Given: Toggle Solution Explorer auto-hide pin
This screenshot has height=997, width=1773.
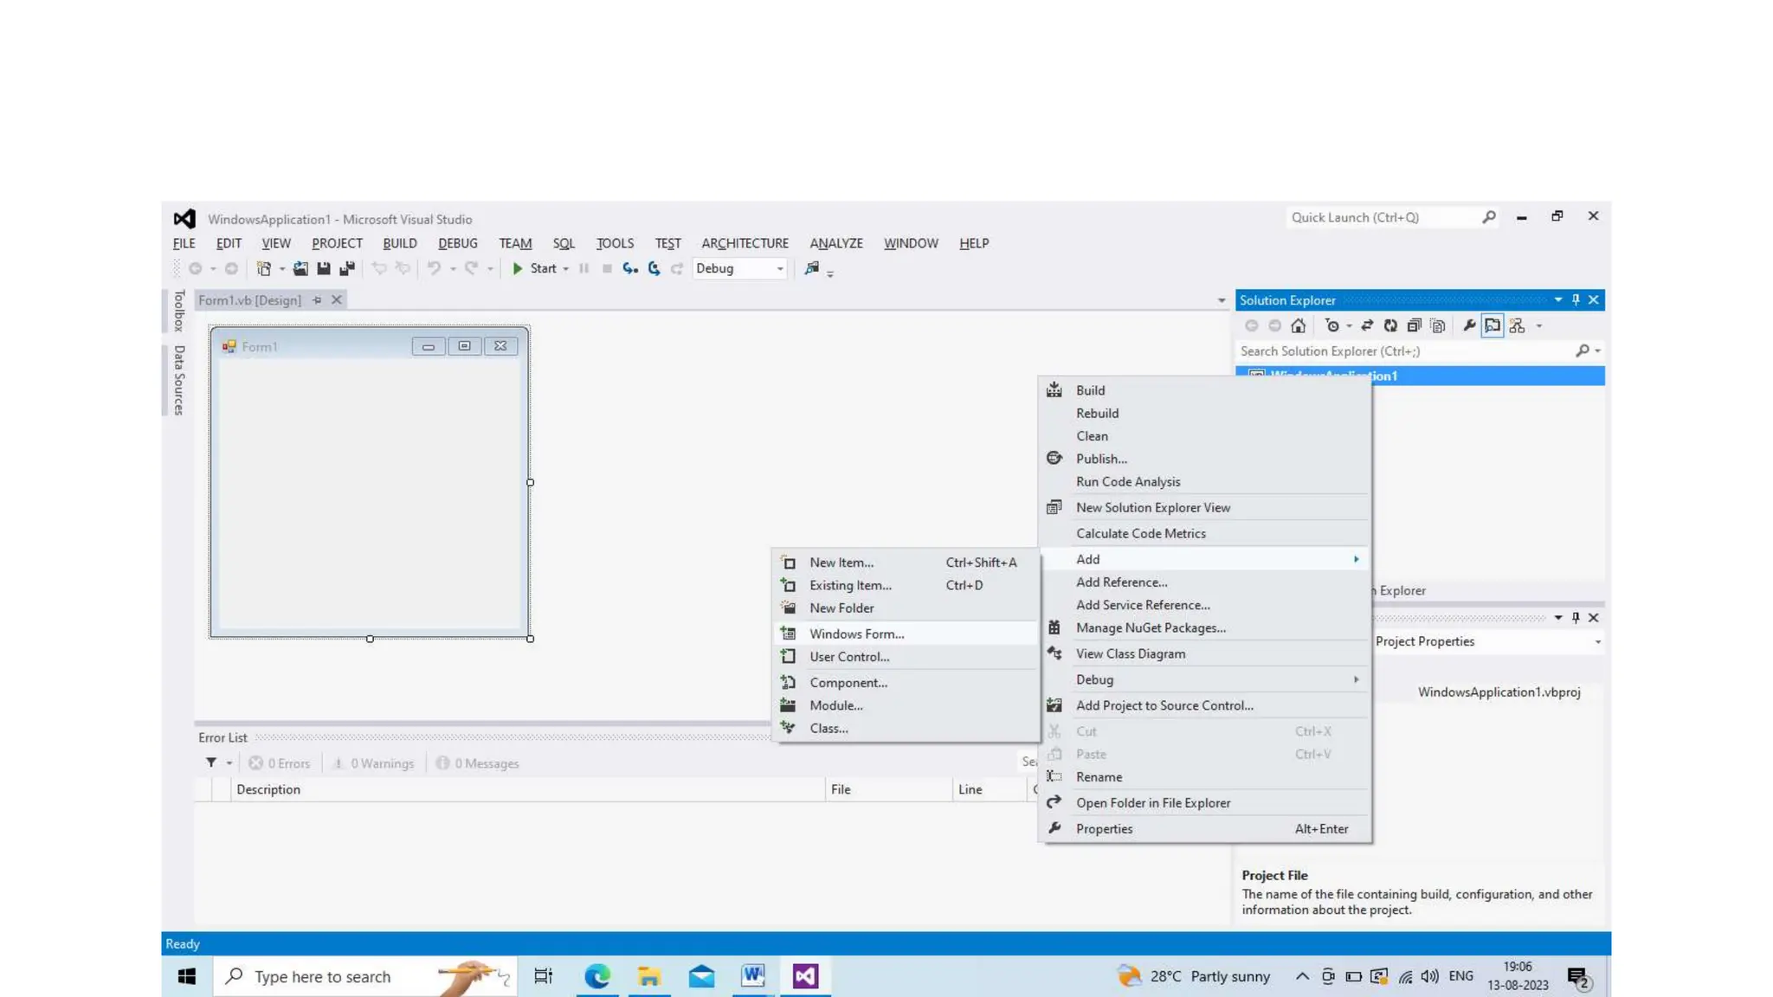Looking at the screenshot, I should tap(1576, 299).
